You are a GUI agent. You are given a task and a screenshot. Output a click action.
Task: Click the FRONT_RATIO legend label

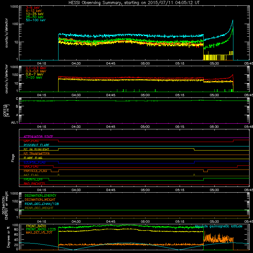click(x=36, y=226)
